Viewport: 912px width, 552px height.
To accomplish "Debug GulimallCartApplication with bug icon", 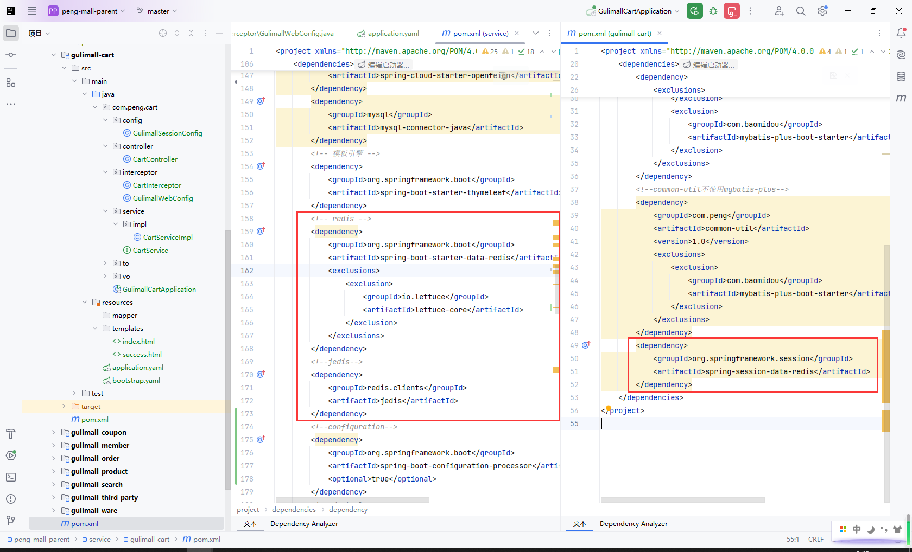I will [713, 11].
